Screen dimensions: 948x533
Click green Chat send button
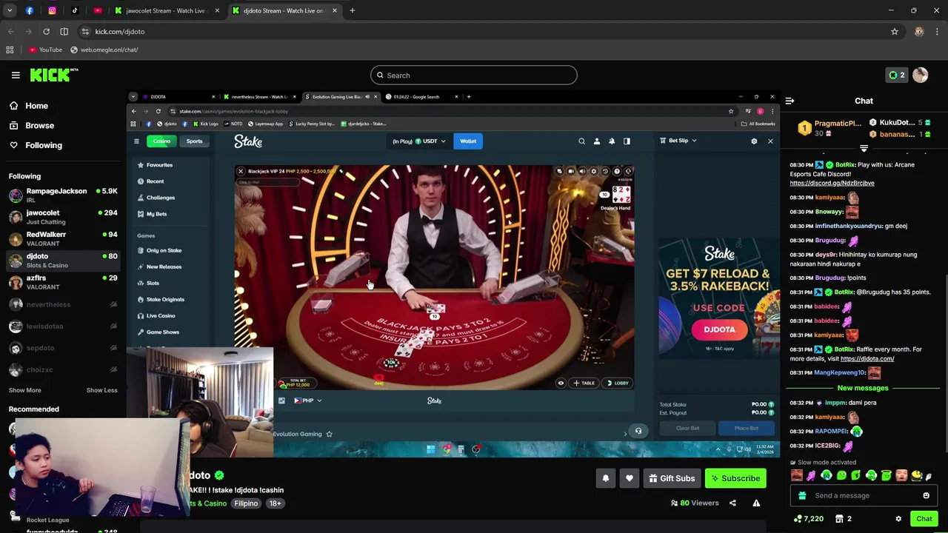point(924,519)
